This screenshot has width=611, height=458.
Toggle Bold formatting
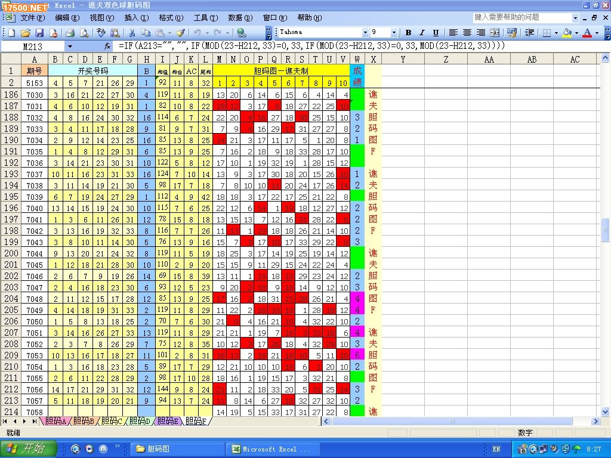coord(408,33)
